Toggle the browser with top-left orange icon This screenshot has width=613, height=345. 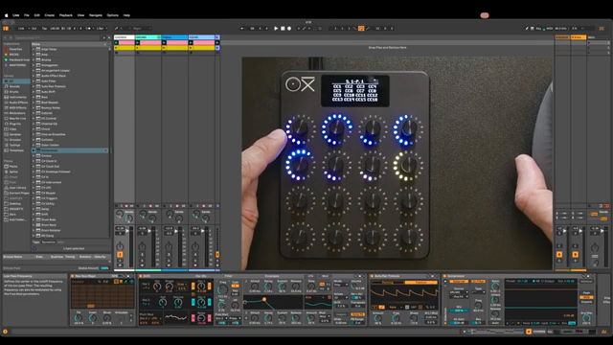point(6,28)
